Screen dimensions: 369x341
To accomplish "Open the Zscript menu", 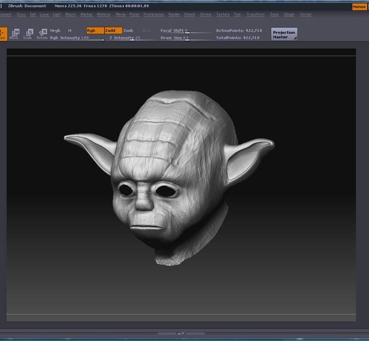I will (x=305, y=14).
